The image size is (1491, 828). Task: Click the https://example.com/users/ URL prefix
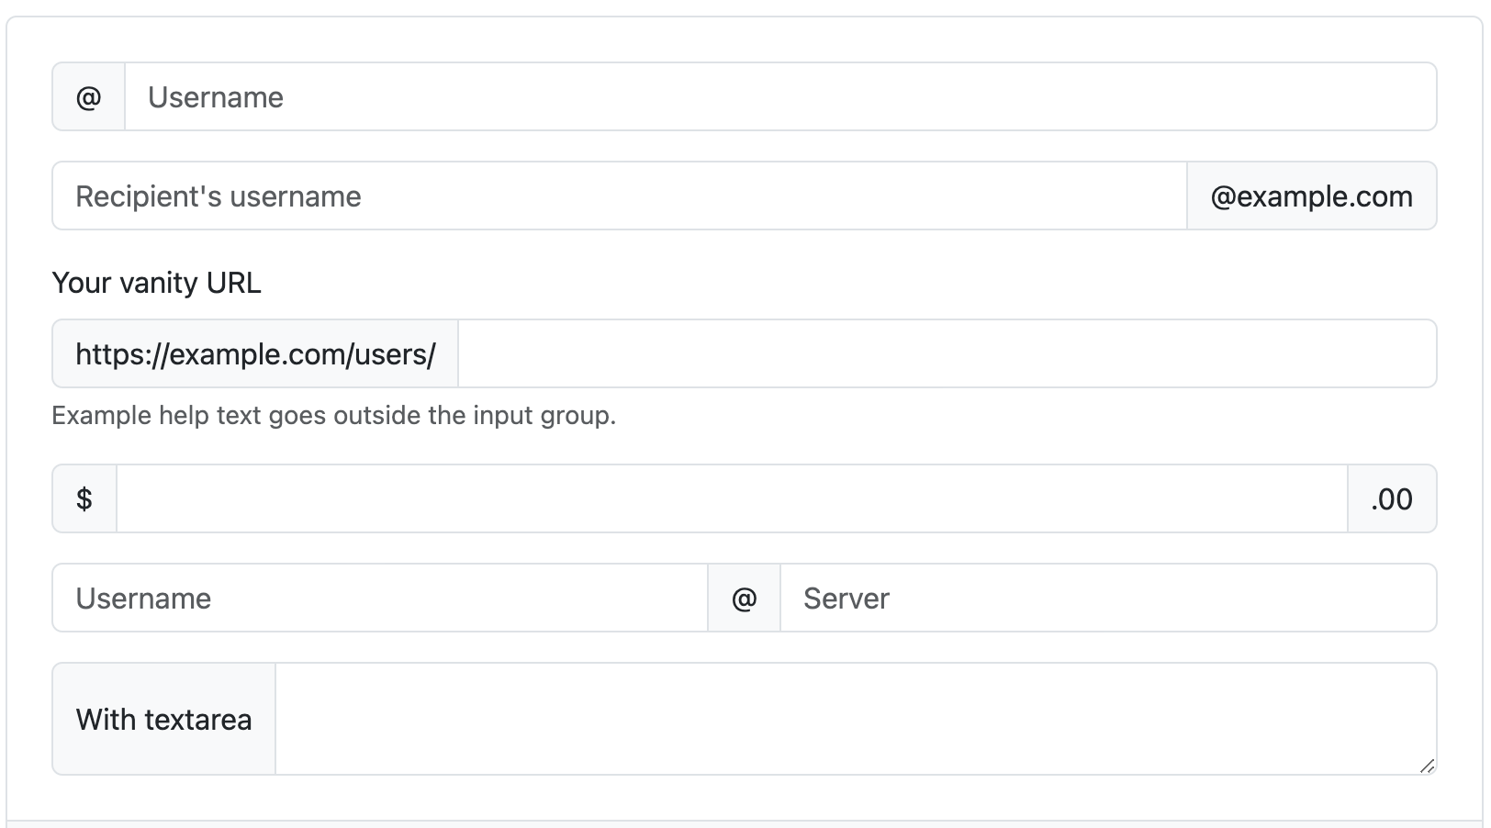(x=255, y=353)
